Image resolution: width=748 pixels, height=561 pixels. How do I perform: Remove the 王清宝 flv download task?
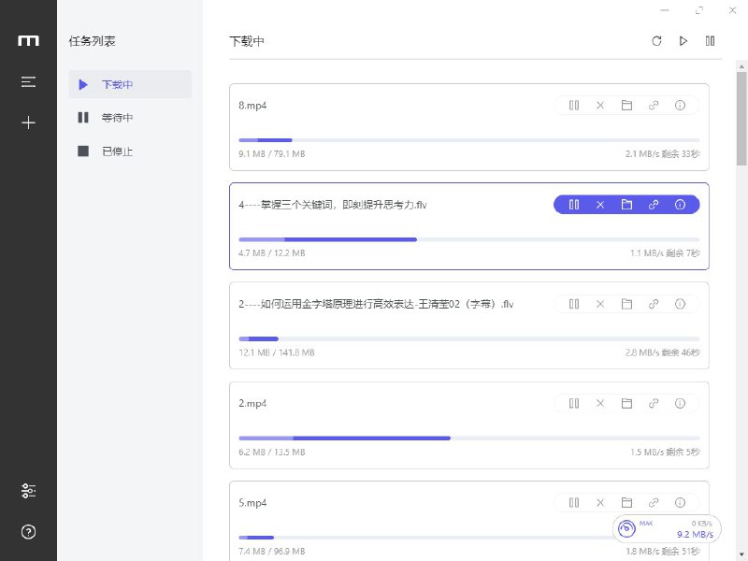600,304
